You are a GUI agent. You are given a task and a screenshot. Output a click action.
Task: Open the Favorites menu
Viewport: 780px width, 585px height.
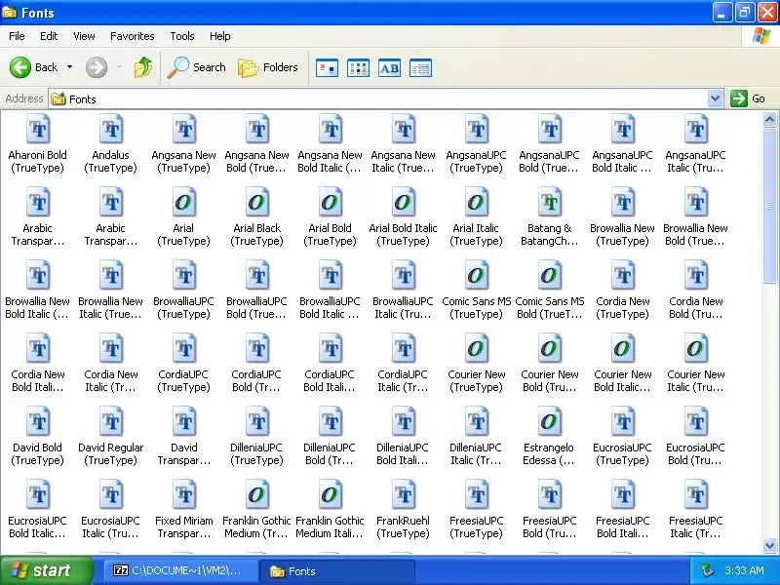[x=133, y=36]
